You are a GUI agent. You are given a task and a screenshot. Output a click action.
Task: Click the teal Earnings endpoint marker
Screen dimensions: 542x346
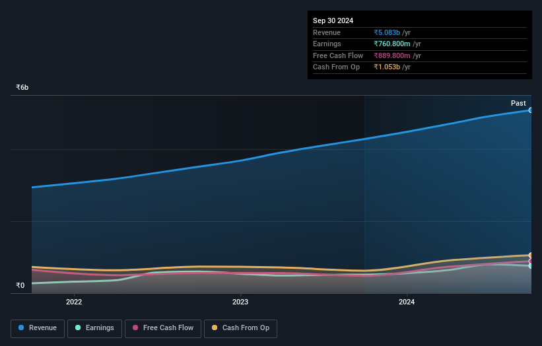[x=531, y=266]
